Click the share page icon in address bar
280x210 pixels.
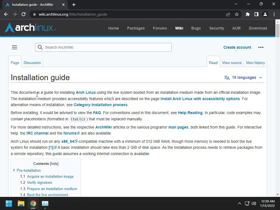[228, 14]
